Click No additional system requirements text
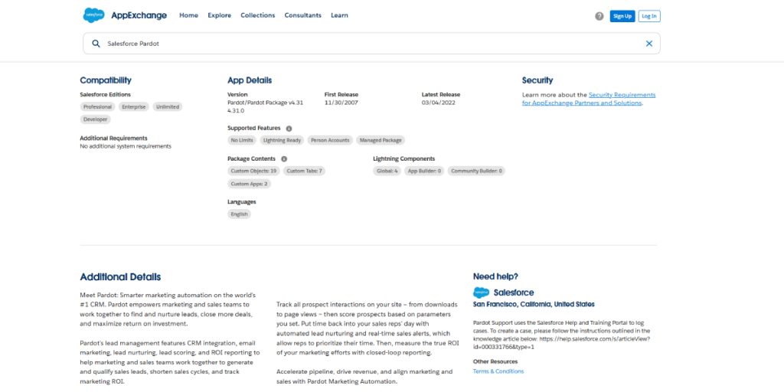 coord(126,146)
